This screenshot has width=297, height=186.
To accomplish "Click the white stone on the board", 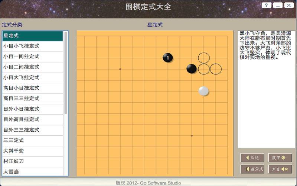I will click(203, 91).
